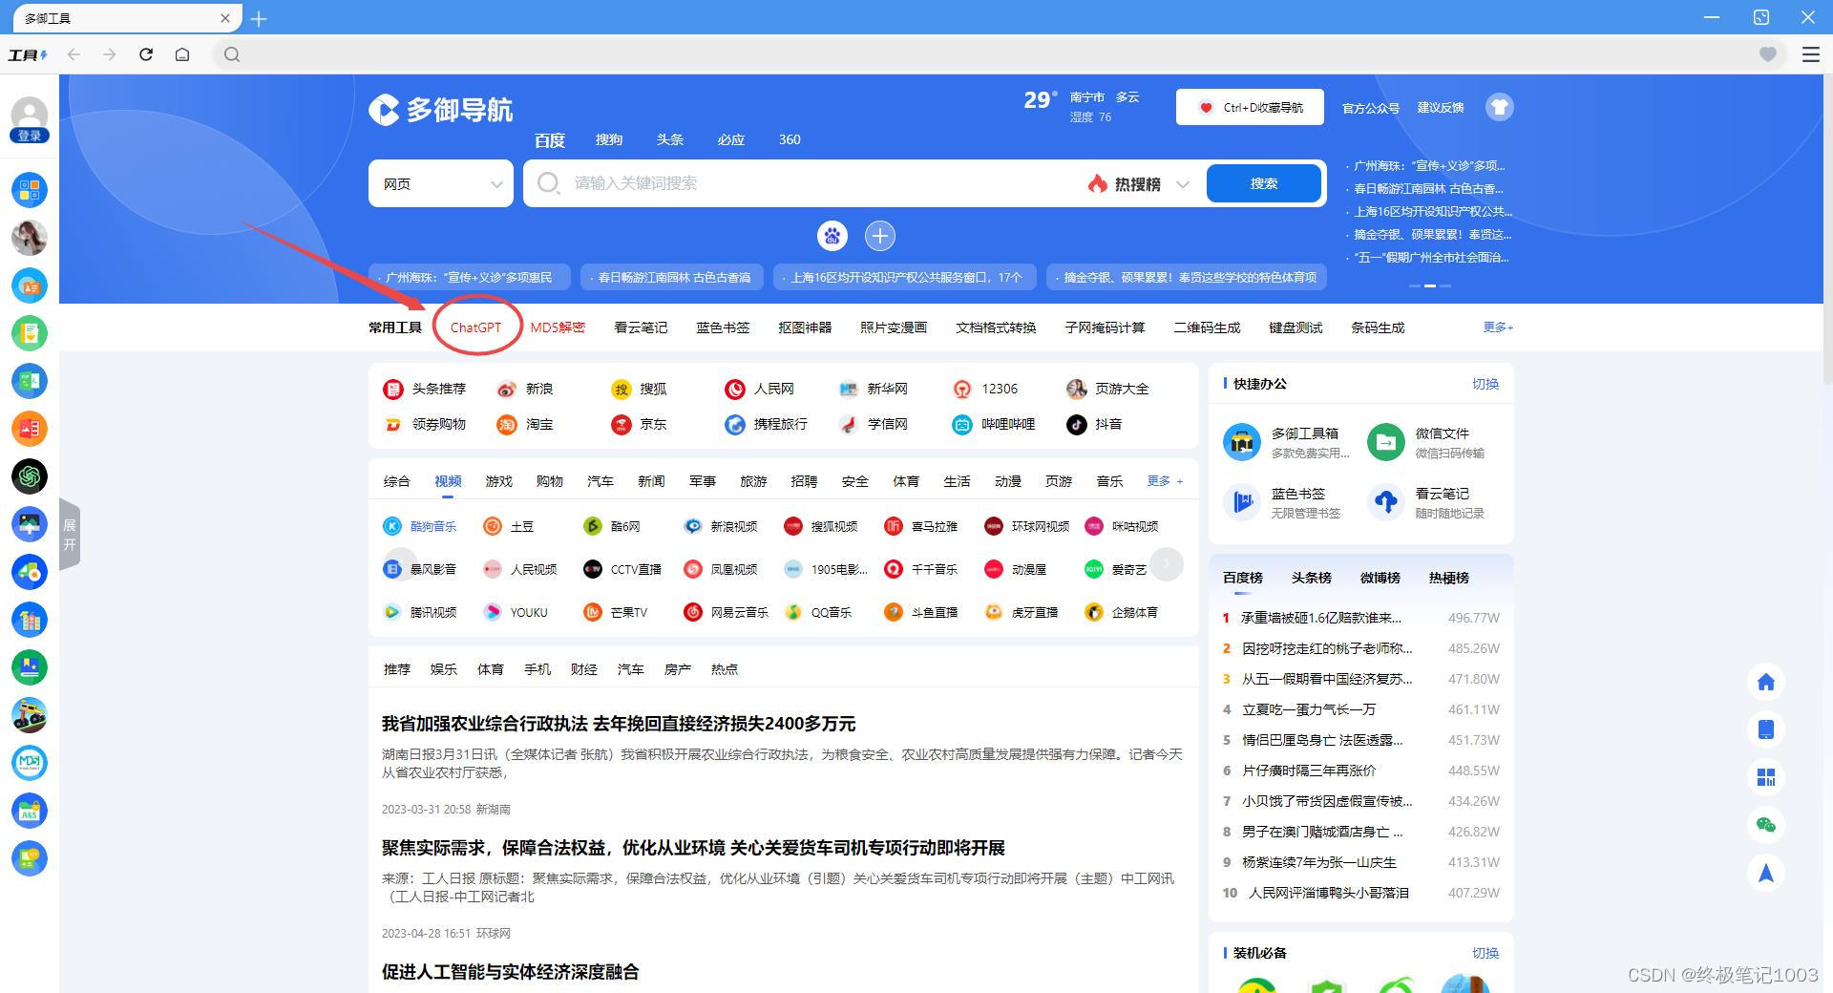Switch to the 游戏 category tab
Image resolution: width=1833 pixels, height=993 pixels.
[499, 481]
